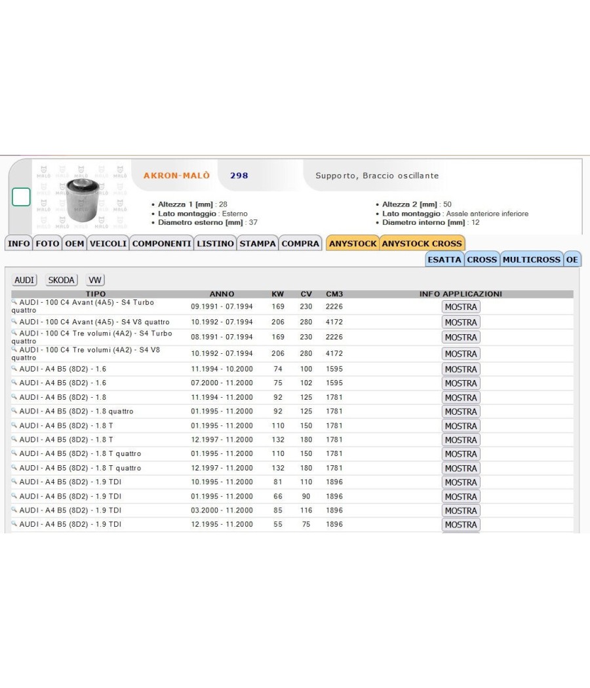590x688 pixels.
Task: Click magnifier icon for A4 B5 1.8 11.1994 - 11.2000 row
Action: coord(14,396)
